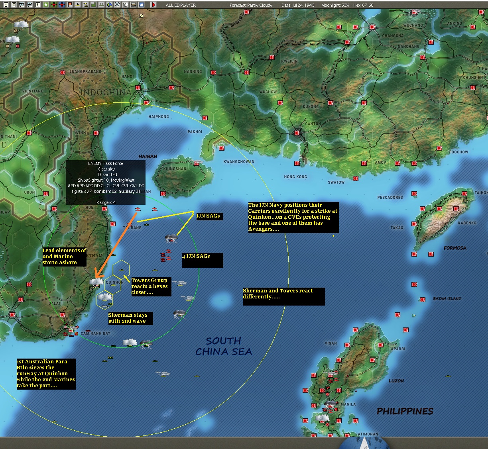Click the red end-turn arrow
488x449 pixels.
pos(153,5)
